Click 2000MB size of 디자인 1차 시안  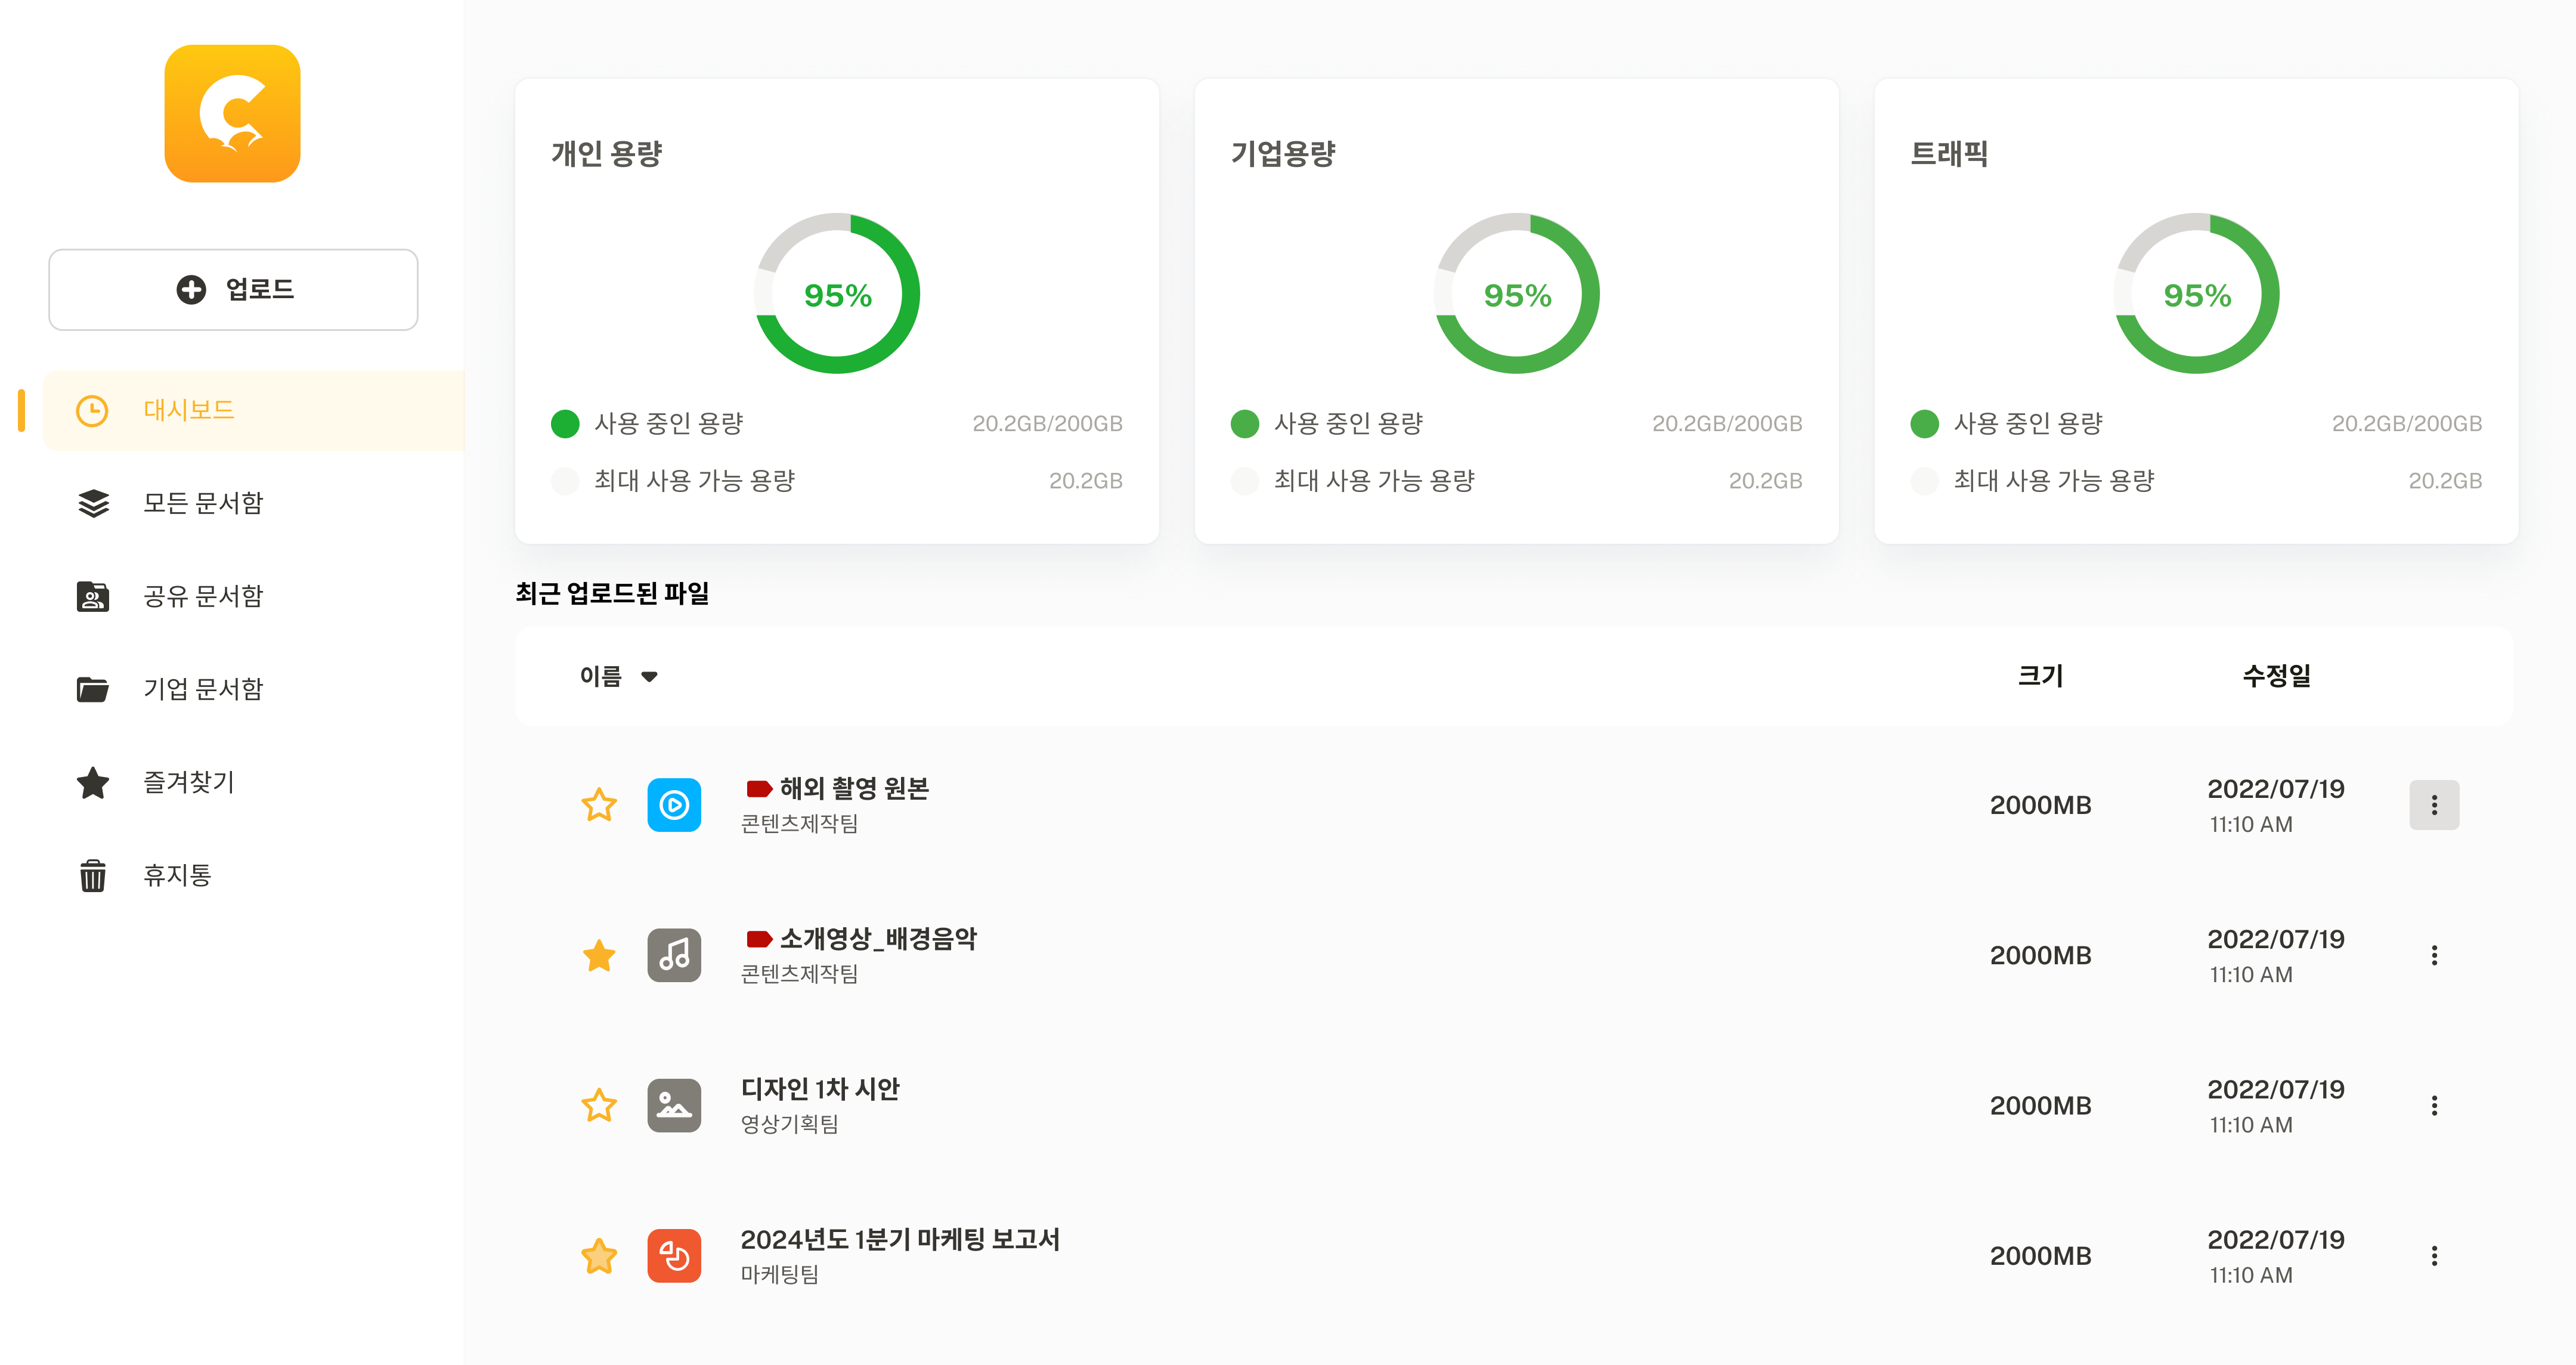click(2040, 1106)
